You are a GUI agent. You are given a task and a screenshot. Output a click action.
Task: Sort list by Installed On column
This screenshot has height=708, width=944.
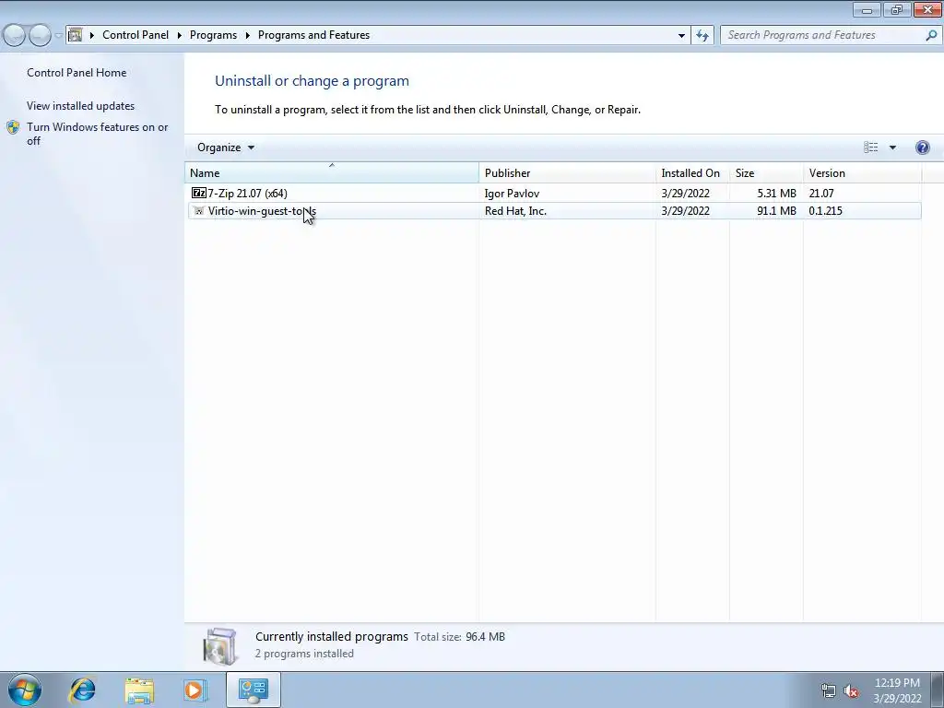692,172
